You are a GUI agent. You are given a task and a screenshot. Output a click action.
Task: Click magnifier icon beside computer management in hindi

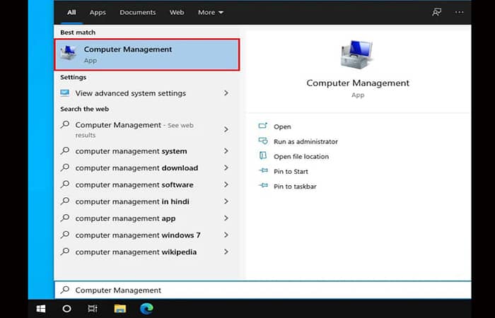pos(65,201)
